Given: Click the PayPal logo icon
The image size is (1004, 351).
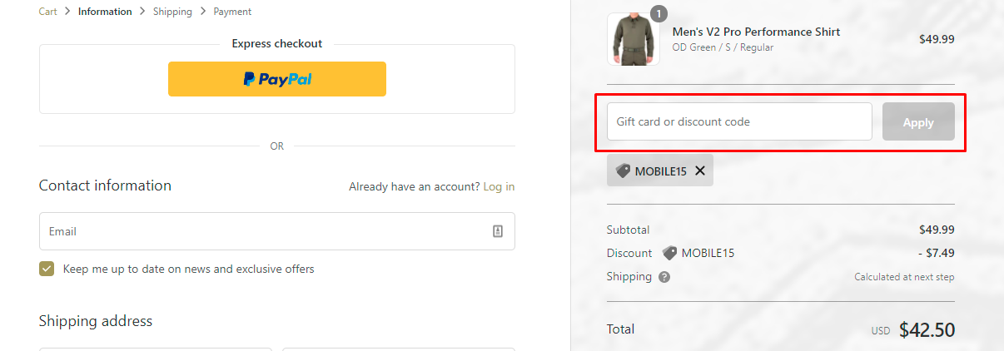Looking at the screenshot, I should point(249,79).
